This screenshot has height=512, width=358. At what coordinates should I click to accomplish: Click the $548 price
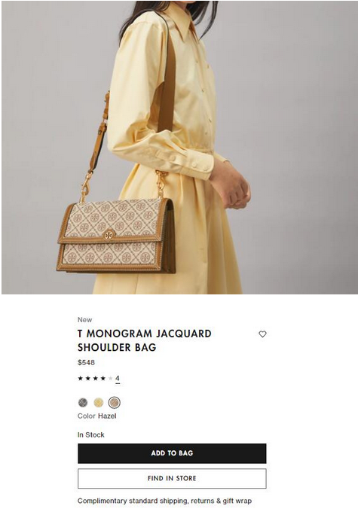(87, 362)
